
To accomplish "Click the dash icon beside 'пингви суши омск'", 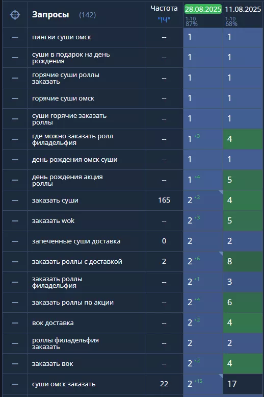I will (x=15, y=37).
